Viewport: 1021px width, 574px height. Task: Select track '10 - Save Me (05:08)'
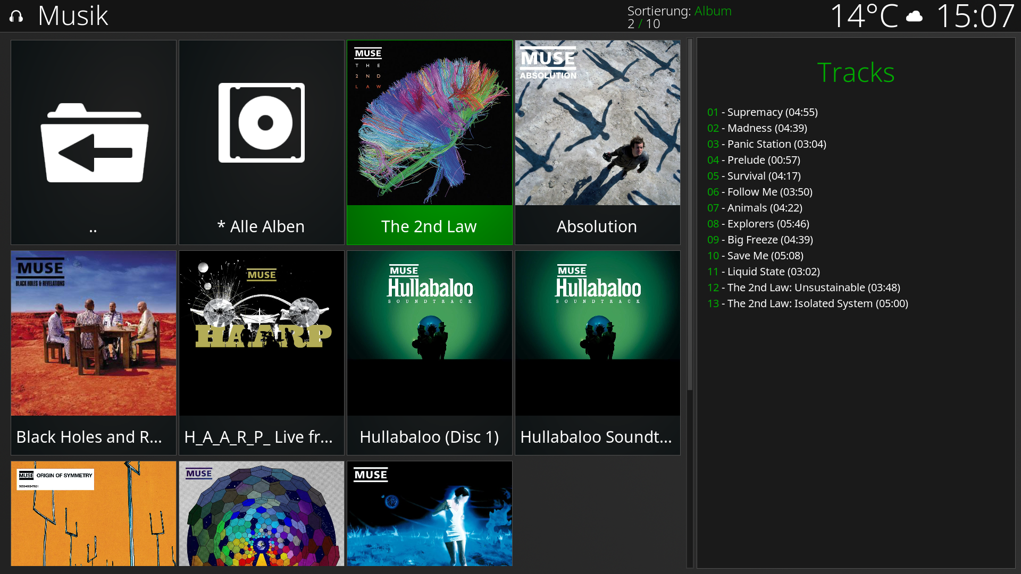[x=755, y=256]
